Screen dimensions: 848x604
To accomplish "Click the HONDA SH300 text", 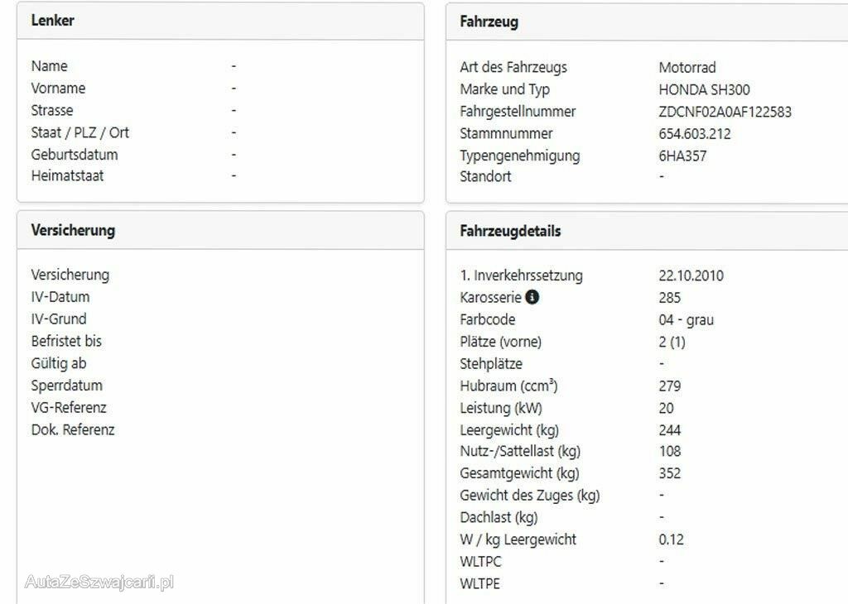I will point(704,89).
